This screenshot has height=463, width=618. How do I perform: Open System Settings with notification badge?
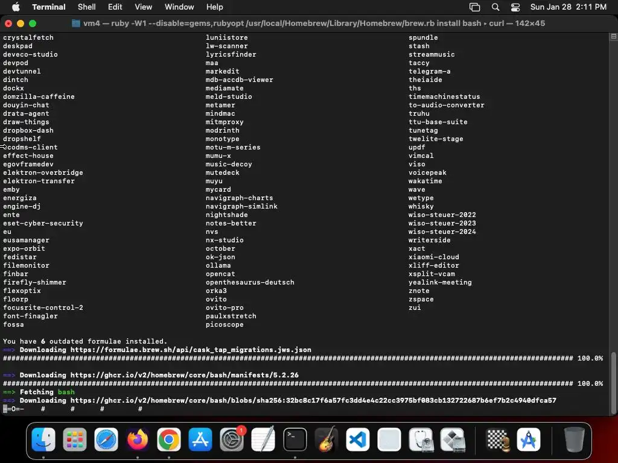(232, 439)
